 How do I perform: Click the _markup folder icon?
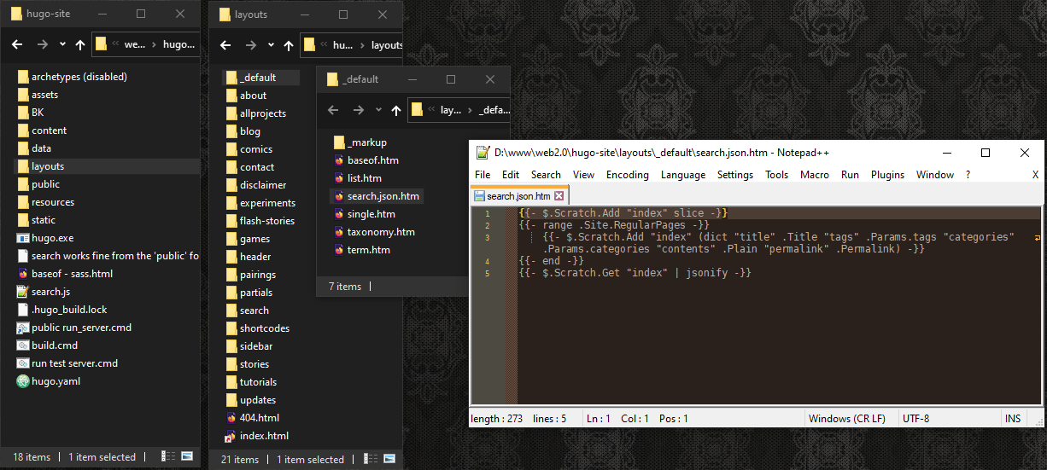pos(339,142)
